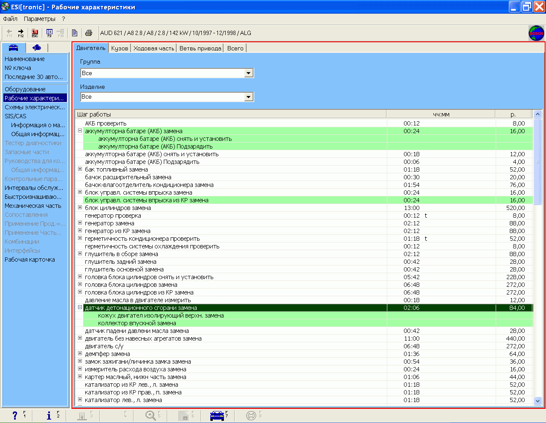Image resolution: width=546 pixels, height=423 pixels.
Task: Click the F10 tree structure icon
Action: (61, 33)
